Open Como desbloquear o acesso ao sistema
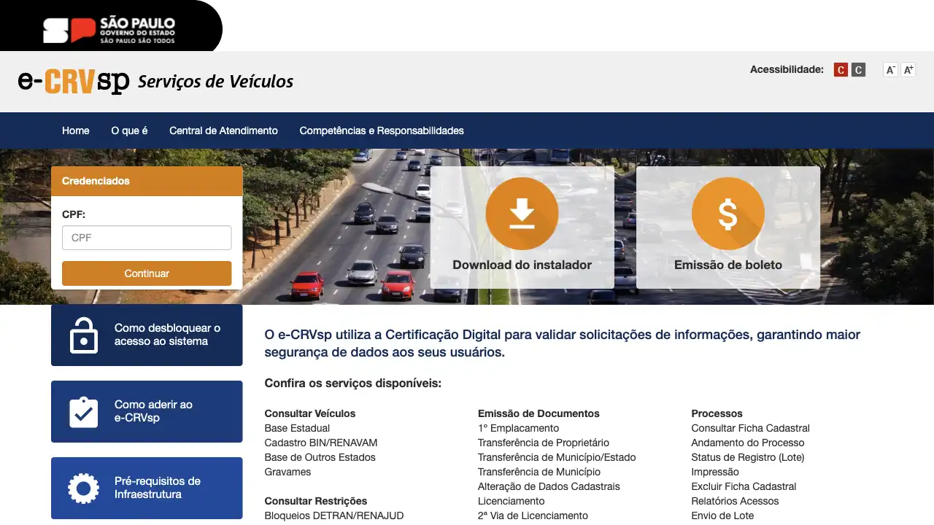The width and height of the screenshot is (934, 525). [147, 335]
